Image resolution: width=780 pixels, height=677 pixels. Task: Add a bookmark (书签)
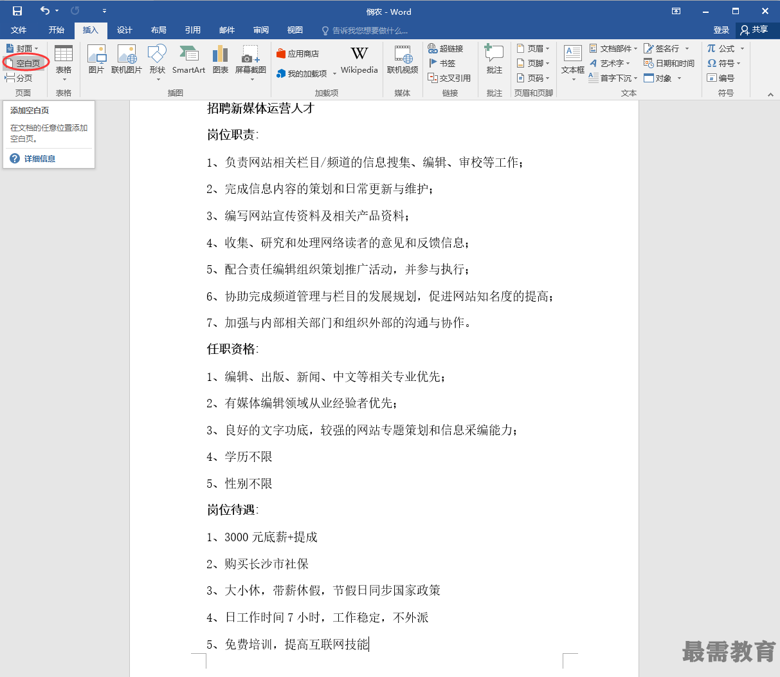coord(442,63)
